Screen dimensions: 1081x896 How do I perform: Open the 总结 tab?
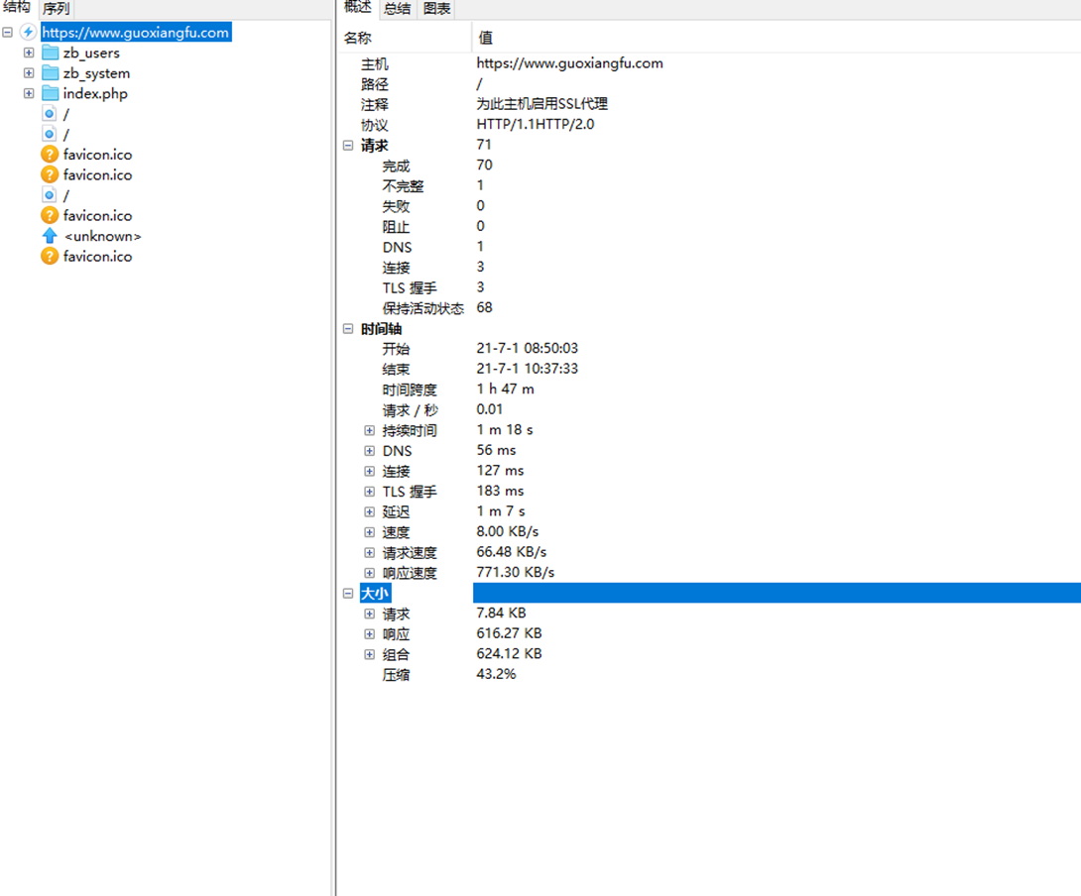coord(397,8)
